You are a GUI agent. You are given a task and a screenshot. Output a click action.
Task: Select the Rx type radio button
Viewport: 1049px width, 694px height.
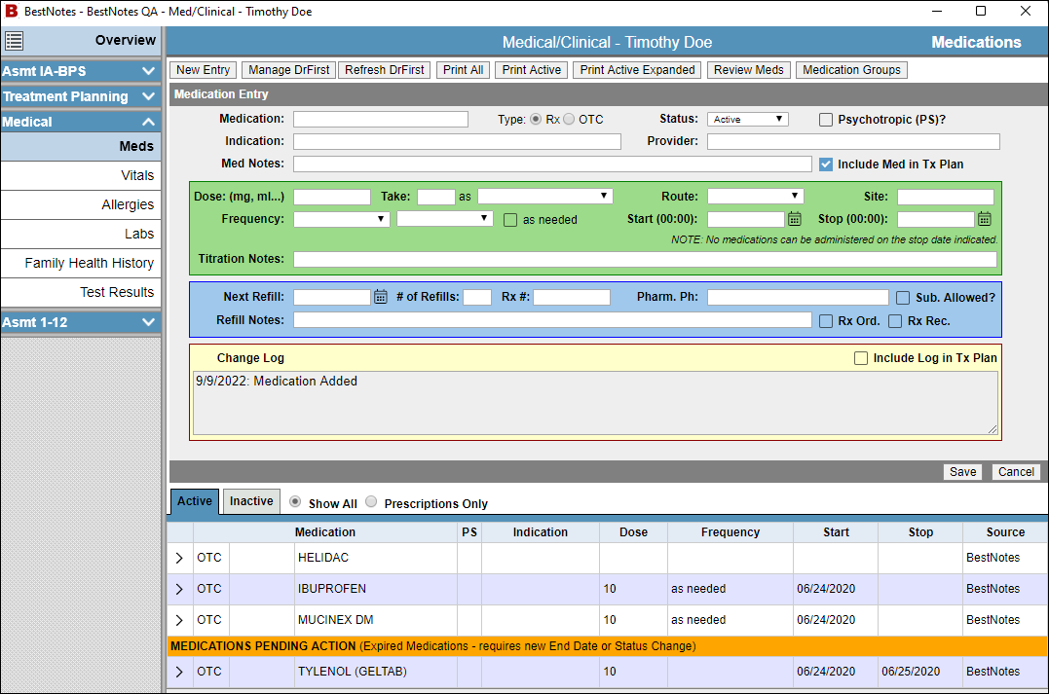(536, 119)
